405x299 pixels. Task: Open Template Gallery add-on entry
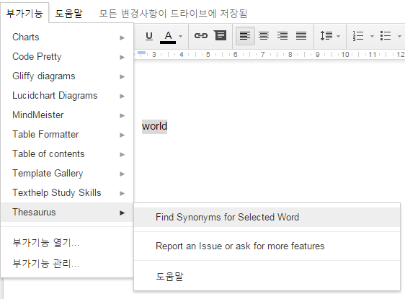[67, 173]
